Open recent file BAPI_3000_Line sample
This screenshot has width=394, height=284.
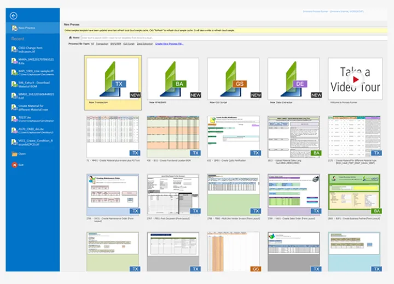[x=32, y=72]
